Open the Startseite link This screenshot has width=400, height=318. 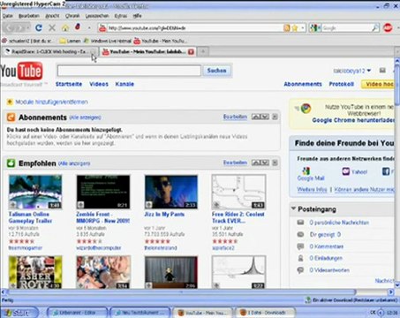click(69, 84)
